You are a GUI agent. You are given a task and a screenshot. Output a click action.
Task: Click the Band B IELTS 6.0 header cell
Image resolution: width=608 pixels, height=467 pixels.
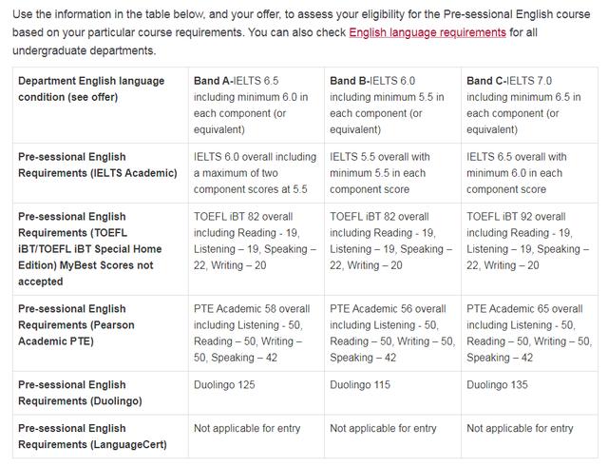(x=392, y=106)
